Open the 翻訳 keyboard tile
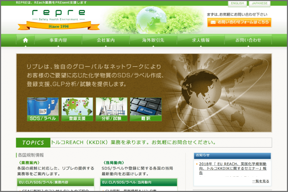The height and width of the screenshot is (192, 288). coord(145,109)
